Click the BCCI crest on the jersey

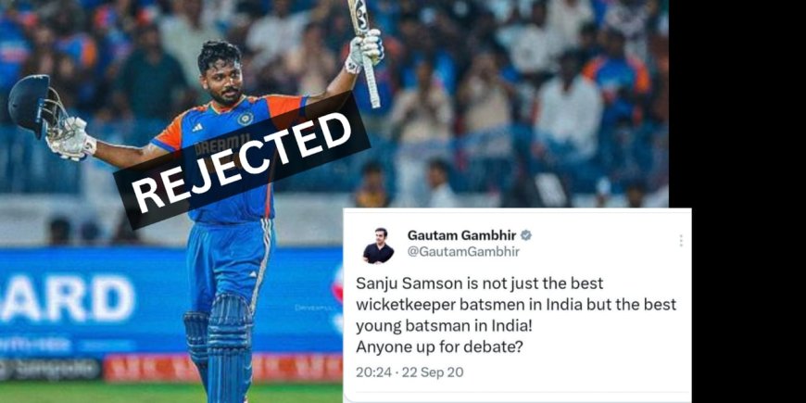coord(246,119)
